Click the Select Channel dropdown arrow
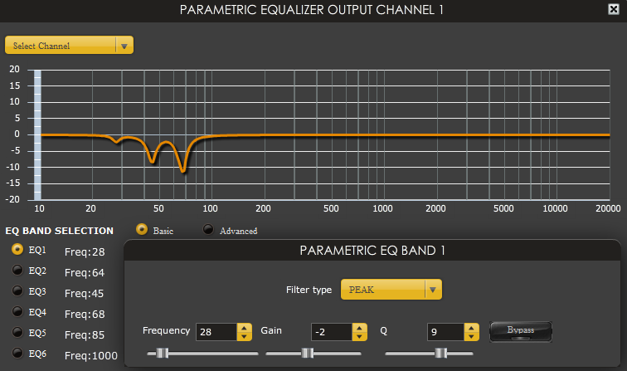 124,46
